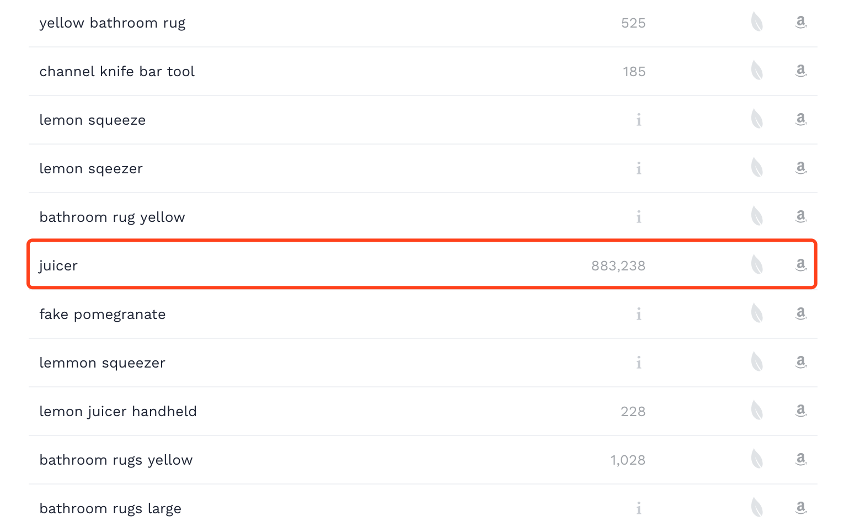
Task: Select the yellow bathroom rug keyword
Action: pos(113,23)
